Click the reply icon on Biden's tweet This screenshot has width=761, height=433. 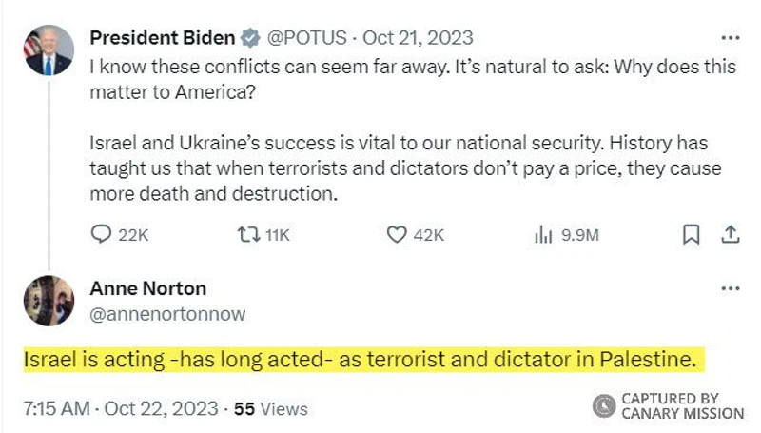tap(102, 234)
